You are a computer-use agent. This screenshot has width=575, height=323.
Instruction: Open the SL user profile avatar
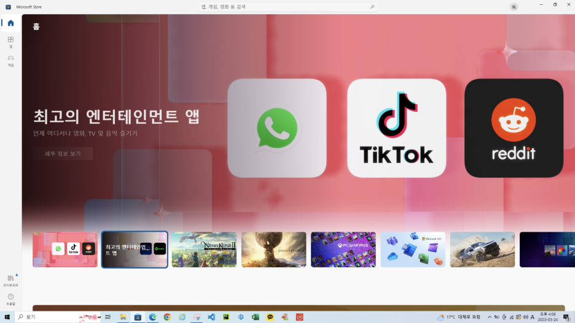[514, 7]
